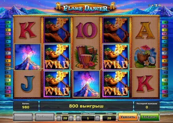Image resolution: width=173 pixels, height=123 pixels.
Task: Increase the number of lines with plus
Action: (71, 118)
